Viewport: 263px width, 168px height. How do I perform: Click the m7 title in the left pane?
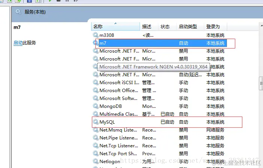17,27
